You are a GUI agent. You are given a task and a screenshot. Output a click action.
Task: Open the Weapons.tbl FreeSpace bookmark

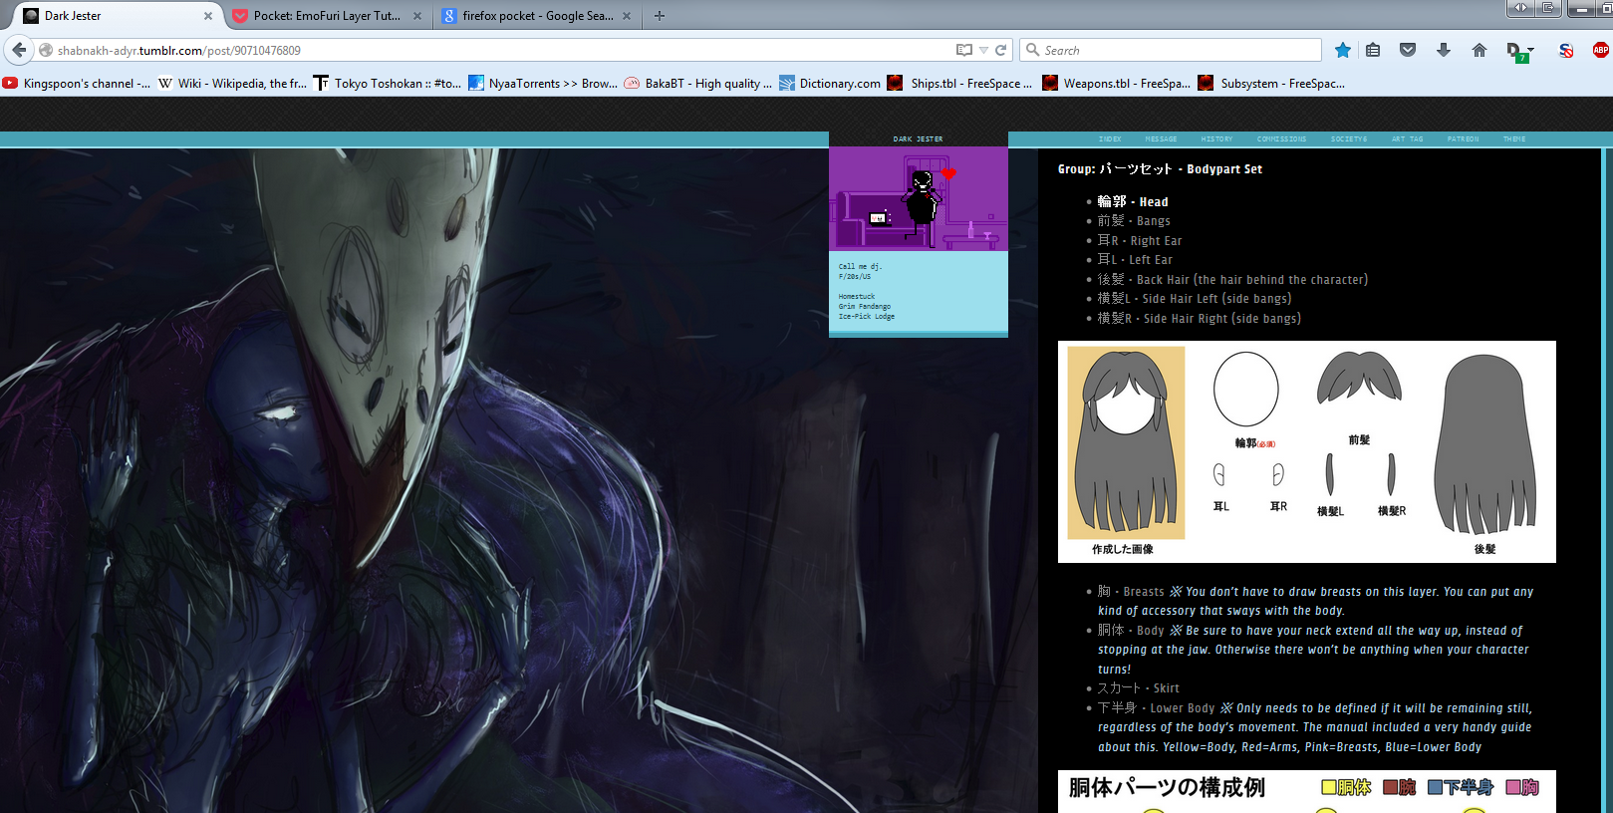pos(1116,84)
